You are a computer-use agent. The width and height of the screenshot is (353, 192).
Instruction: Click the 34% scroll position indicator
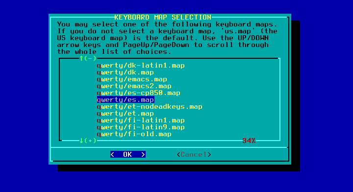pos(249,141)
